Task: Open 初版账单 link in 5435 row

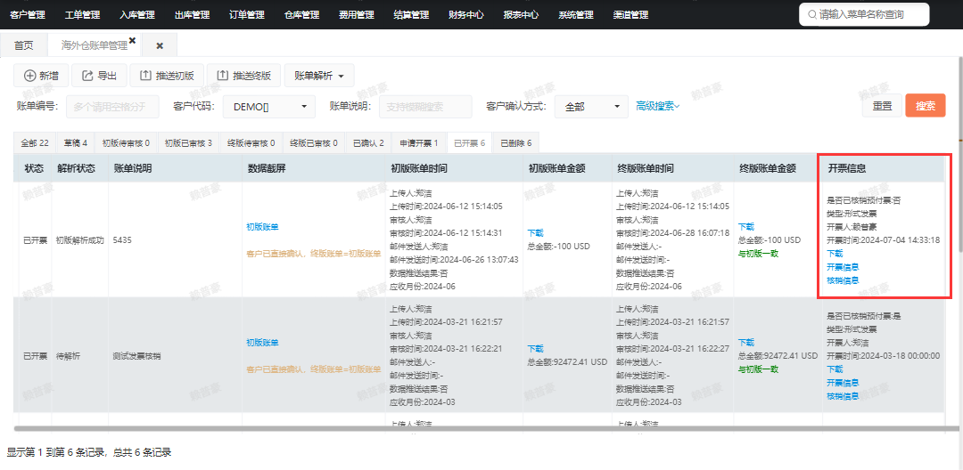Action: point(262,227)
